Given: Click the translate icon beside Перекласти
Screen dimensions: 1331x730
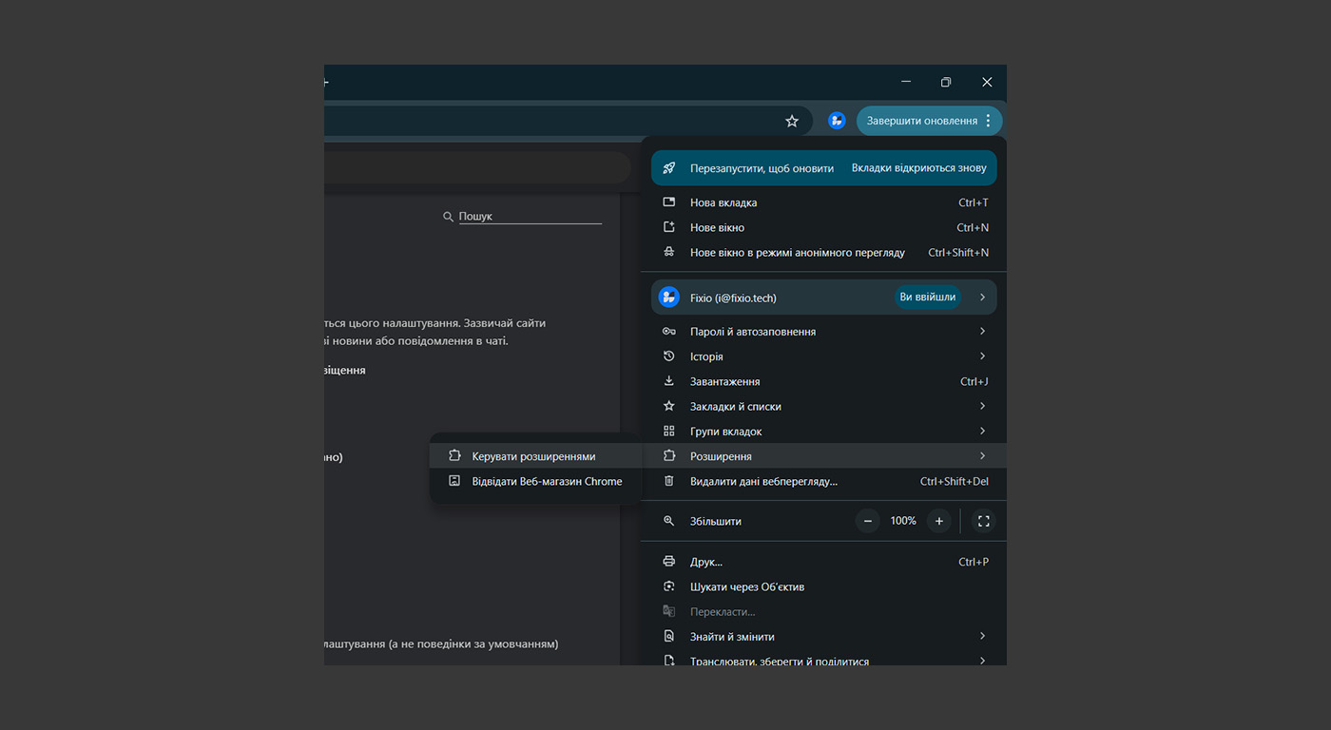Looking at the screenshot, I should point(669,612).
